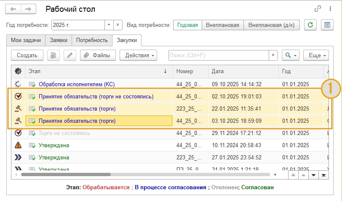Click double-arrow icon of 27.01.2025 row
This screenshot has height=201, width=342.
(x=18, y=157)
